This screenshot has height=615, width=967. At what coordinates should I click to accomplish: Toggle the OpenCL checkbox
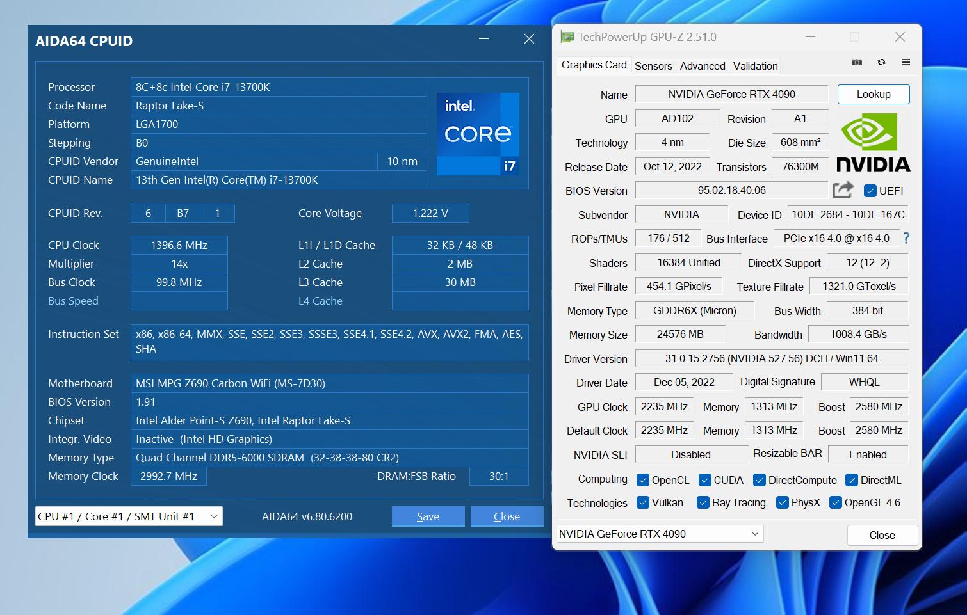pyautogui.click(x=643, y=480)
